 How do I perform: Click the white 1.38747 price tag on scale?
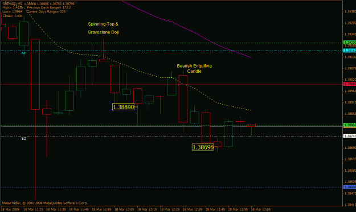(350, 136)
